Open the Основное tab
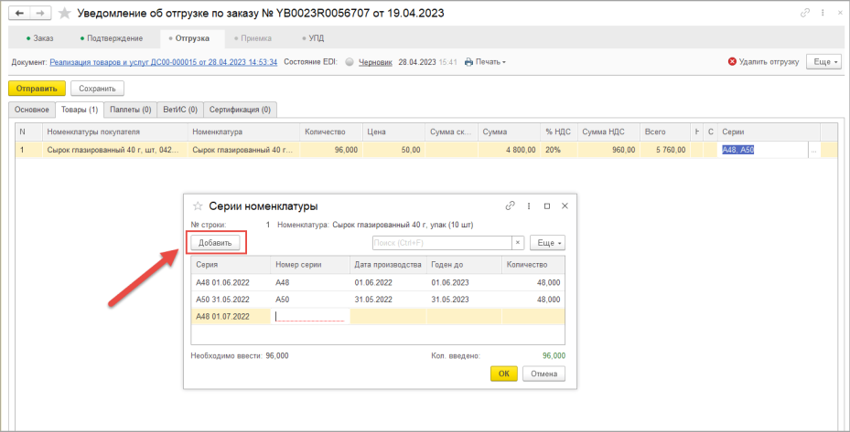The height and width of the screenshot is (432, 850). pyautogui.click(x=32, y=110)
